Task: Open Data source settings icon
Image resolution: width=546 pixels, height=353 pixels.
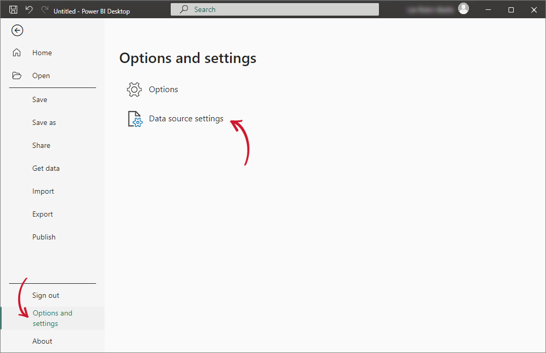Action: pos(134,118)
